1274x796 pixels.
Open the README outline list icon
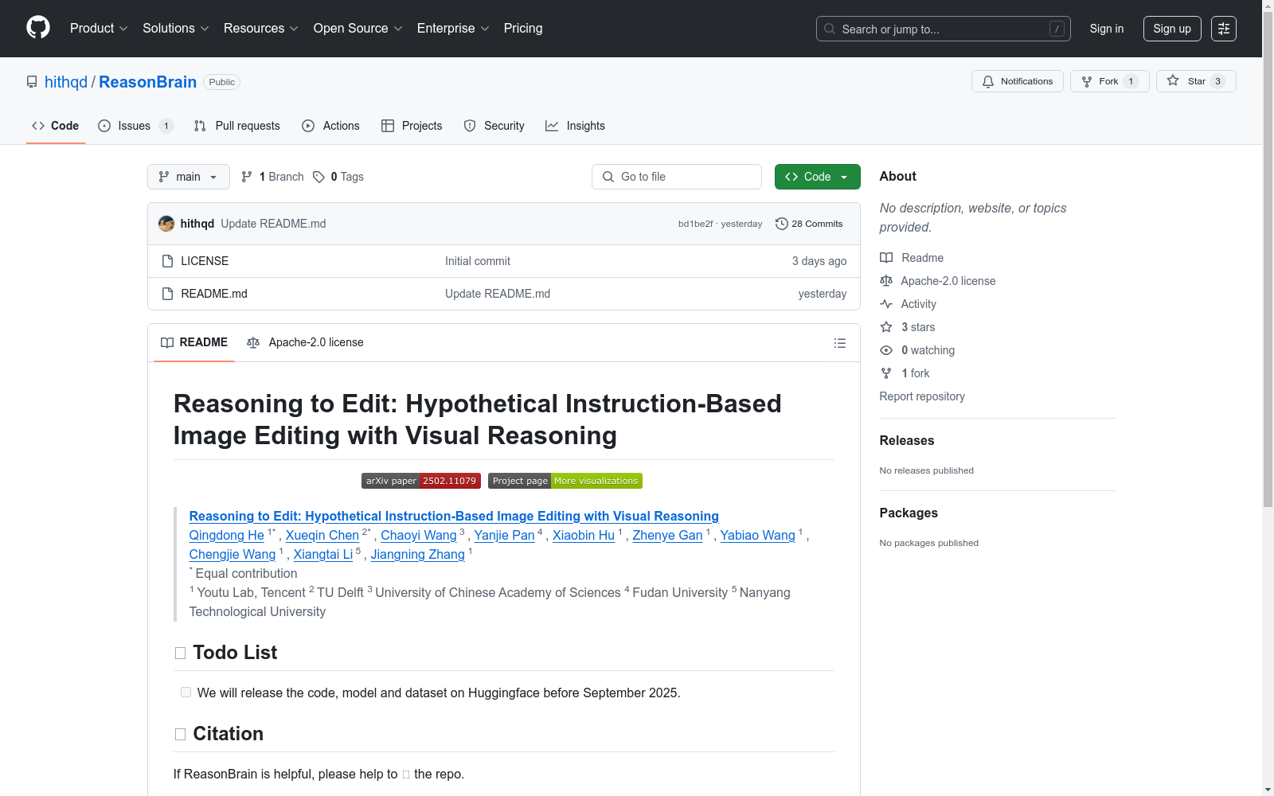tap(840, 343)
